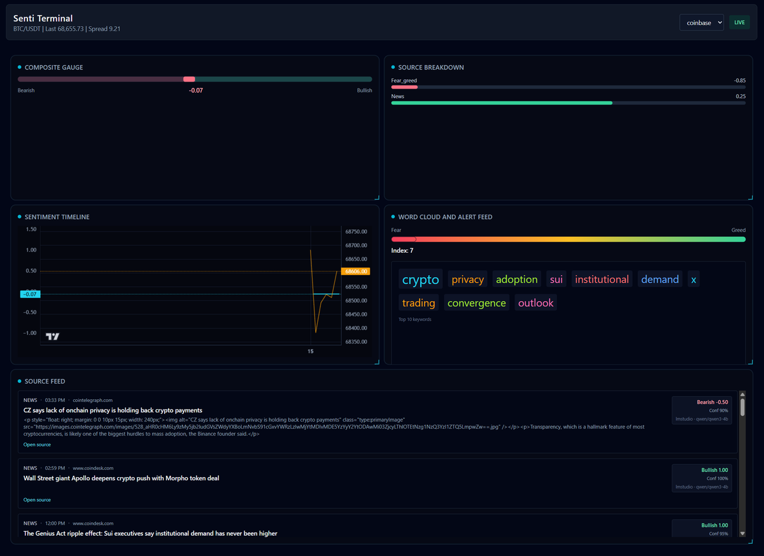
Task: Click the '68750.00' price axis label
Action: 357,232
